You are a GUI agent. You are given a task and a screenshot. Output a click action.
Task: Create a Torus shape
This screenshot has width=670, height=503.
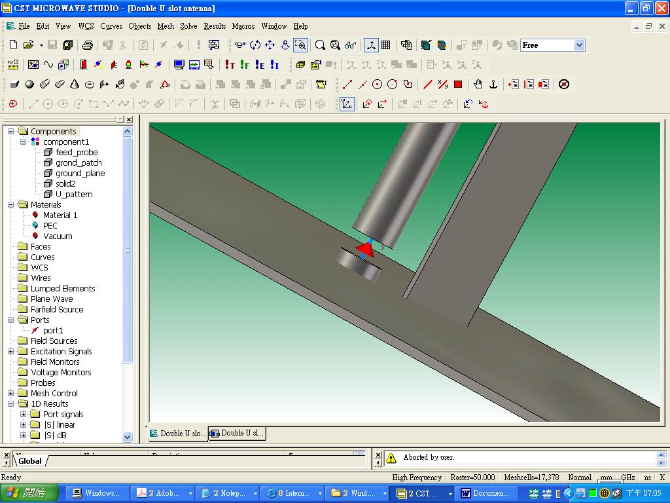tap(89, 84)
